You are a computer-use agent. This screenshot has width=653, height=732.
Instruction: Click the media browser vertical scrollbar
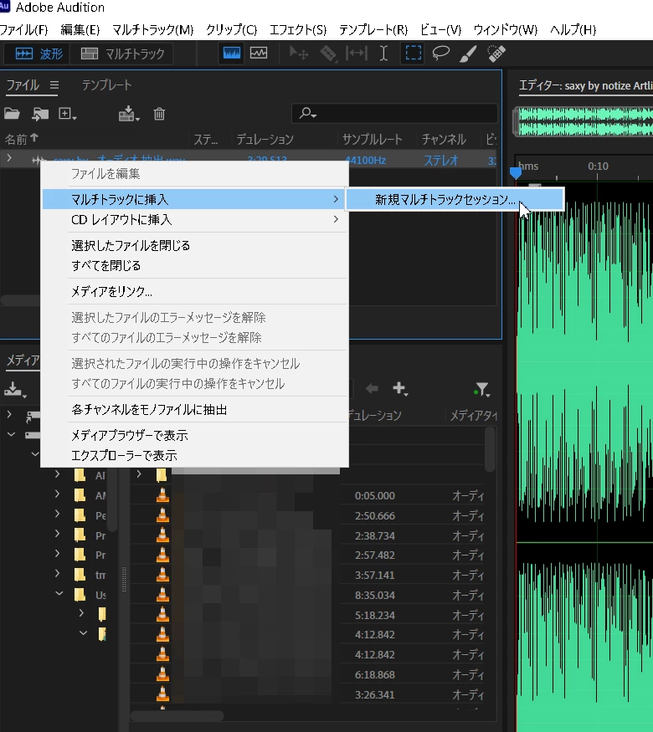[x=490, y=449]
